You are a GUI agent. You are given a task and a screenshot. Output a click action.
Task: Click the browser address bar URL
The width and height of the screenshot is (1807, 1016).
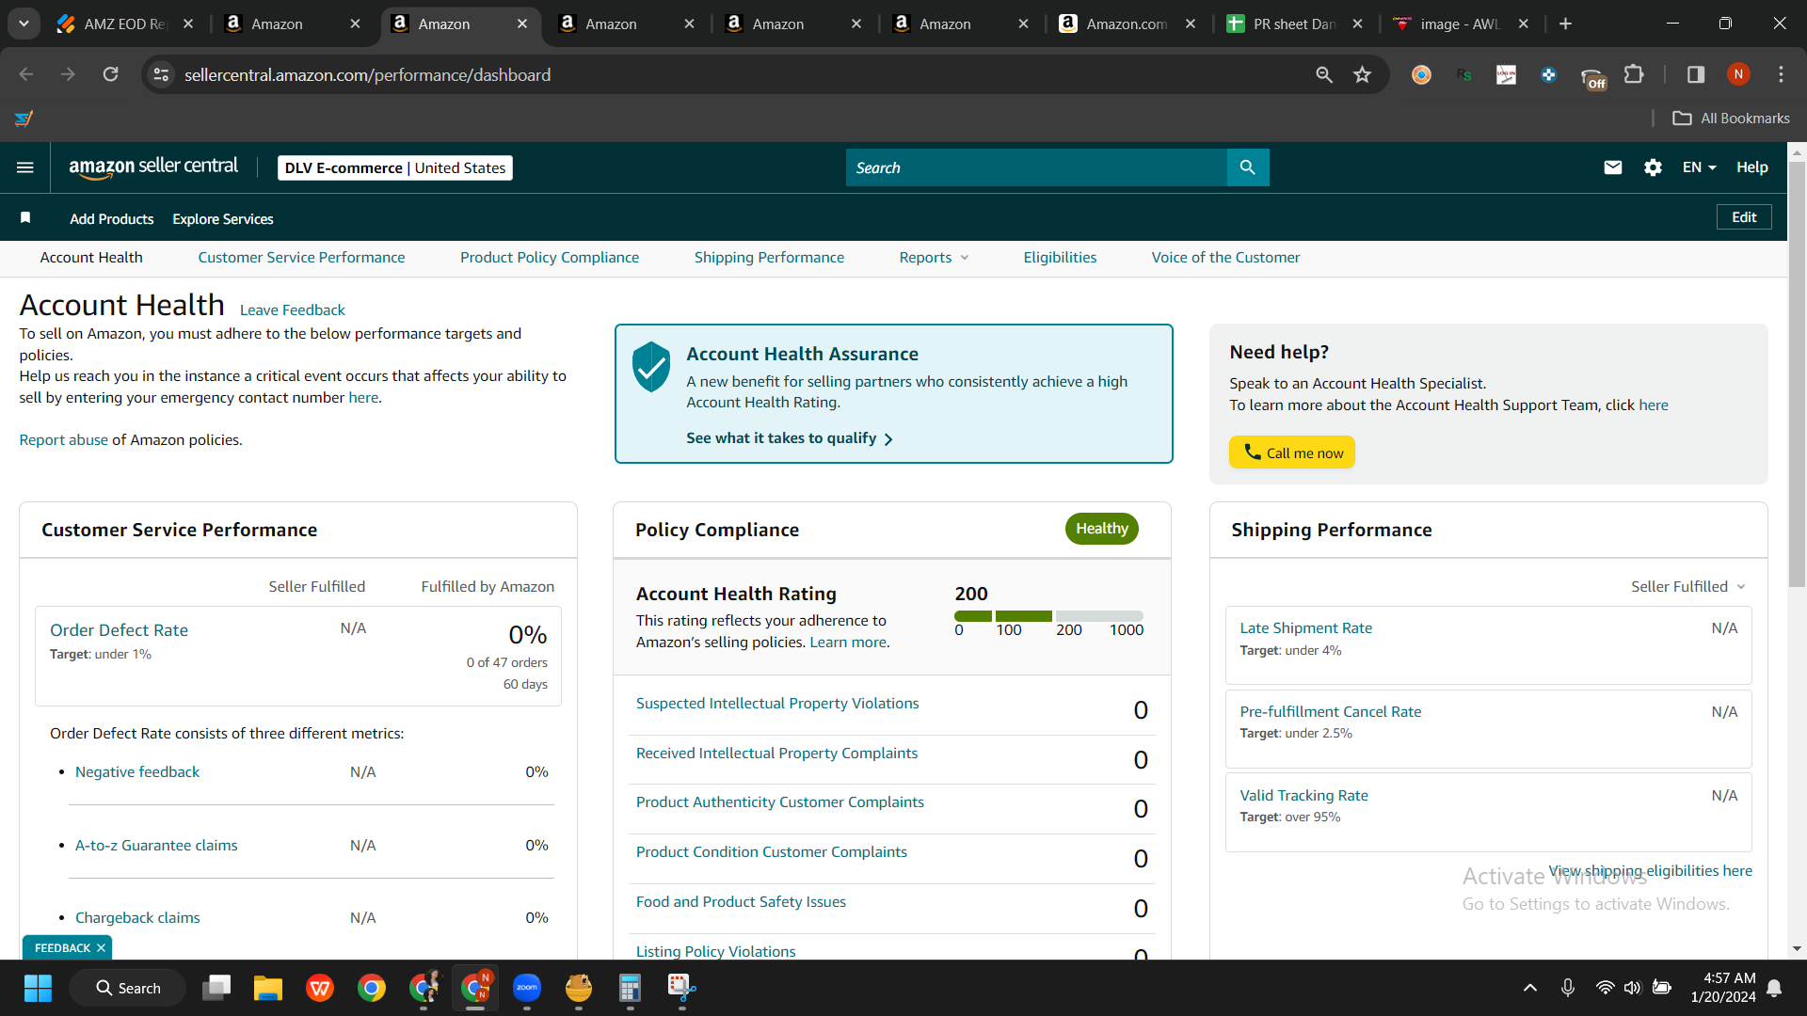368,74
